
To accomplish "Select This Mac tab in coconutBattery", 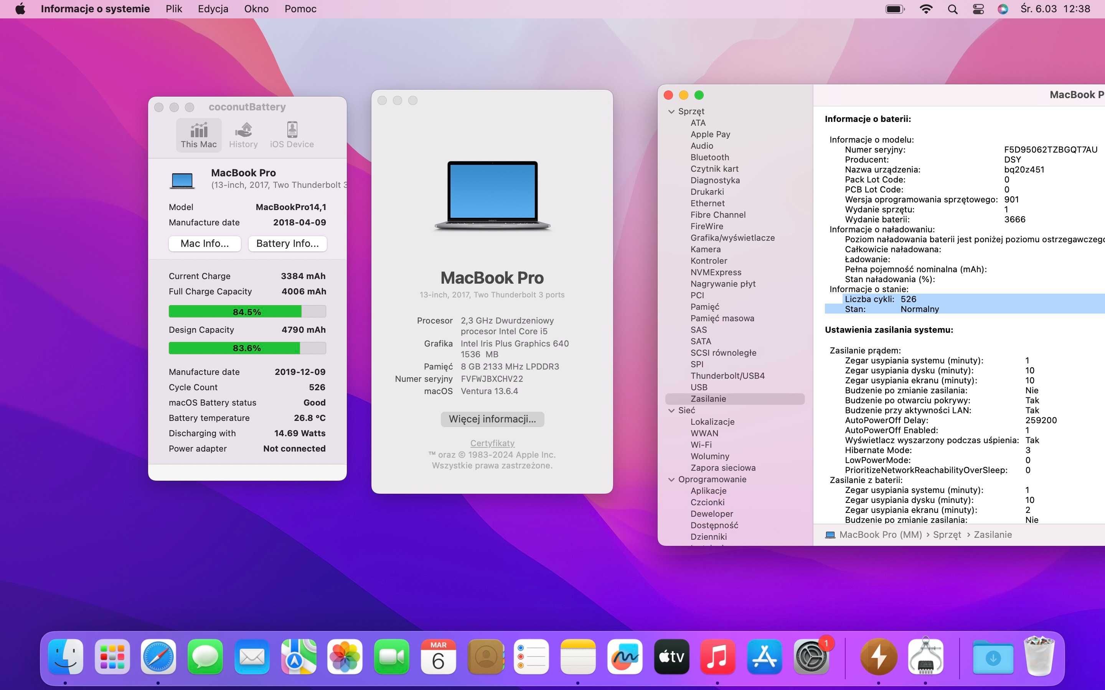I will [199, 135].
